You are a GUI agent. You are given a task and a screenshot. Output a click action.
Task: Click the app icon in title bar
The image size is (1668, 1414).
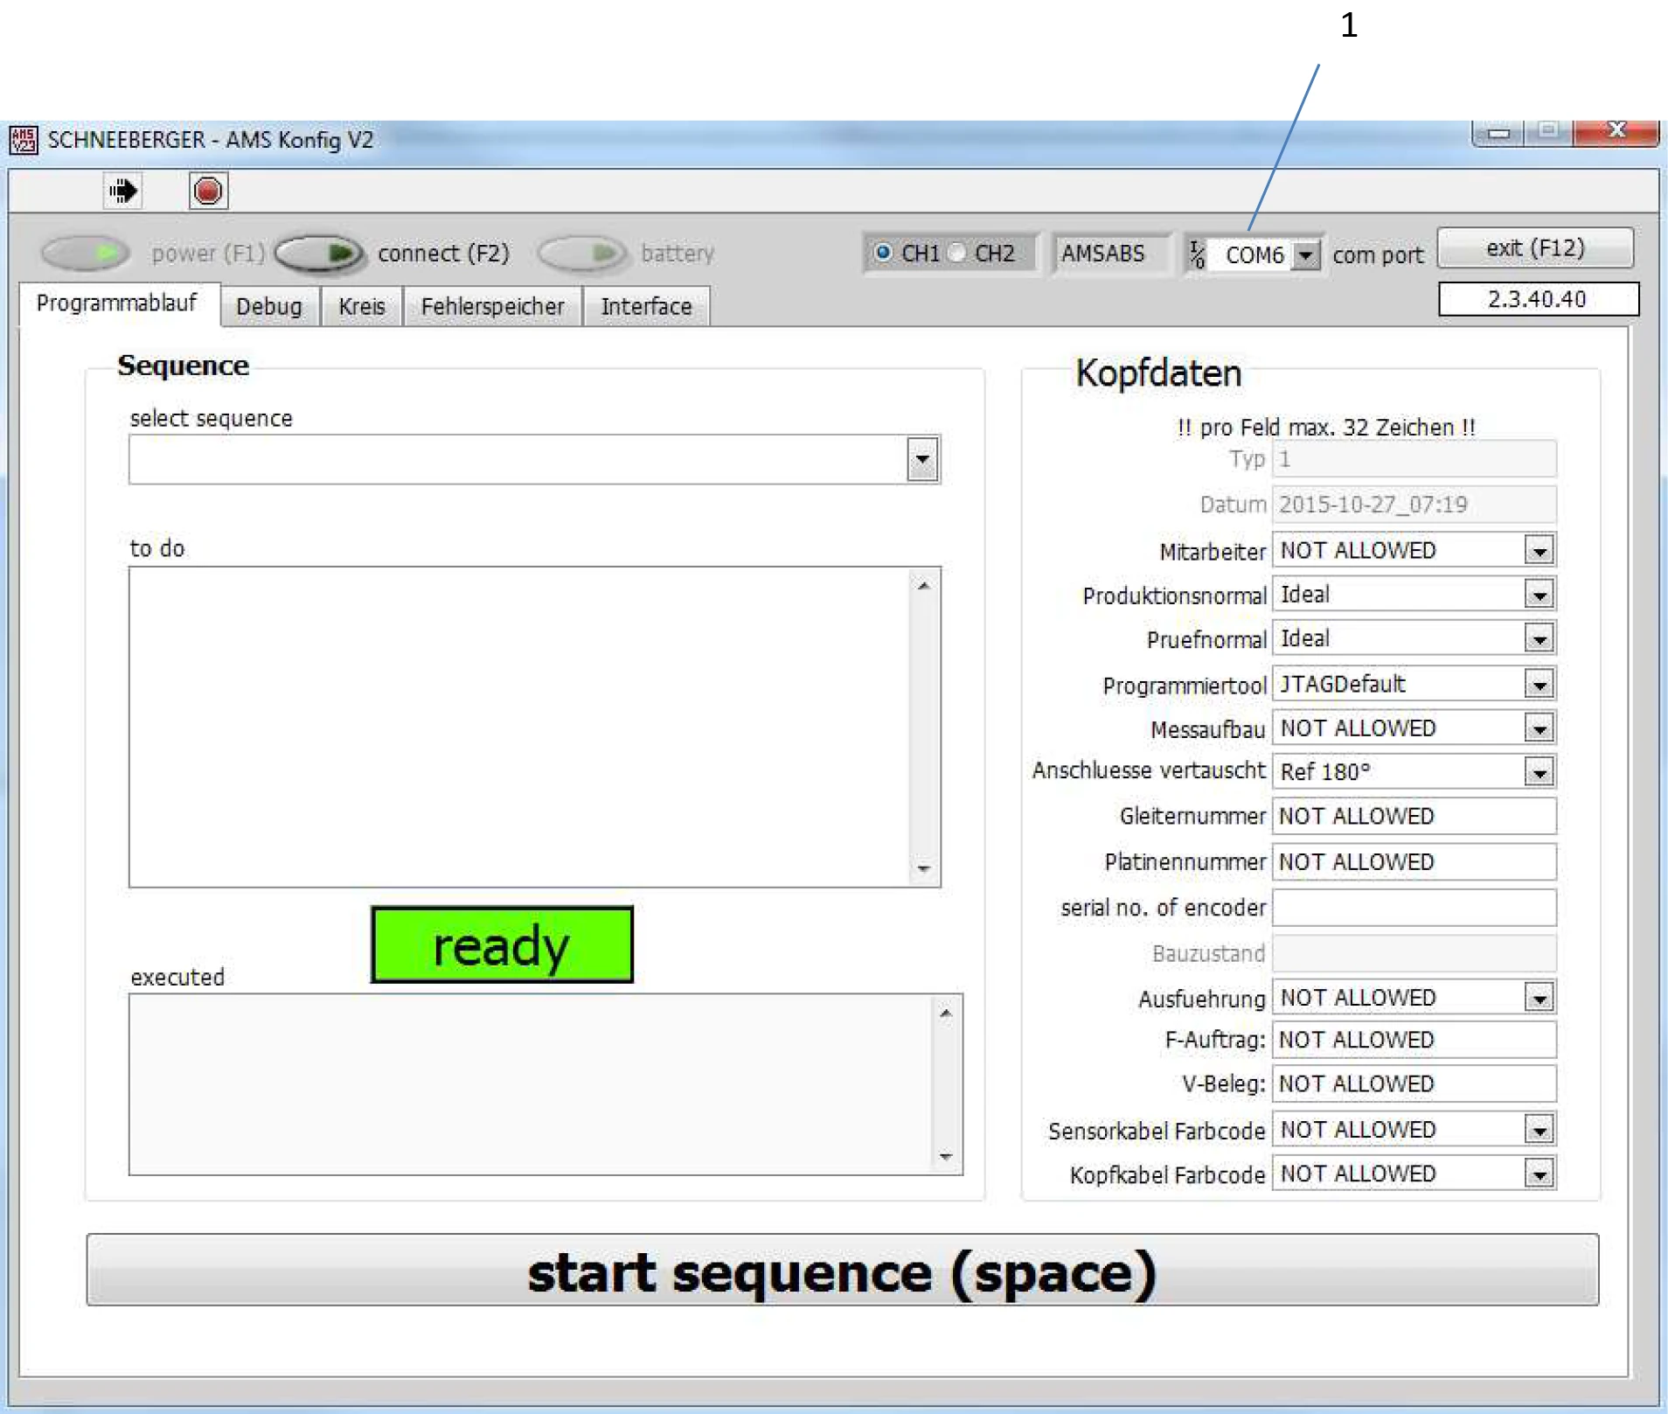[24, 140]
